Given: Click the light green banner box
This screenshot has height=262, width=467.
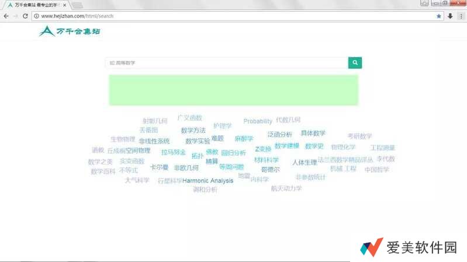Looking at the screenshot, I should point(234,90).
